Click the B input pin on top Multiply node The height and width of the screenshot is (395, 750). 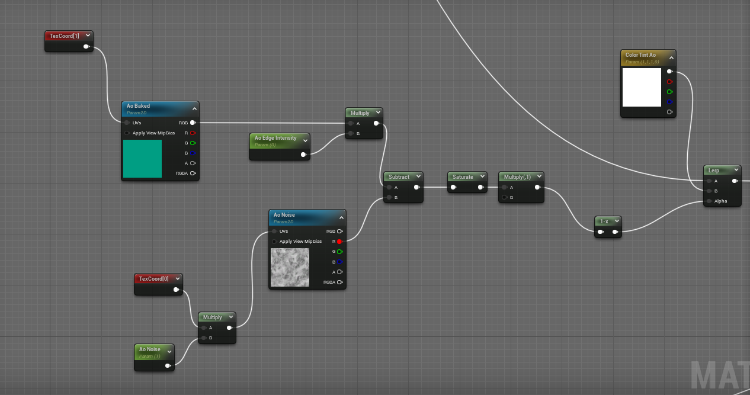coord(351,133)
